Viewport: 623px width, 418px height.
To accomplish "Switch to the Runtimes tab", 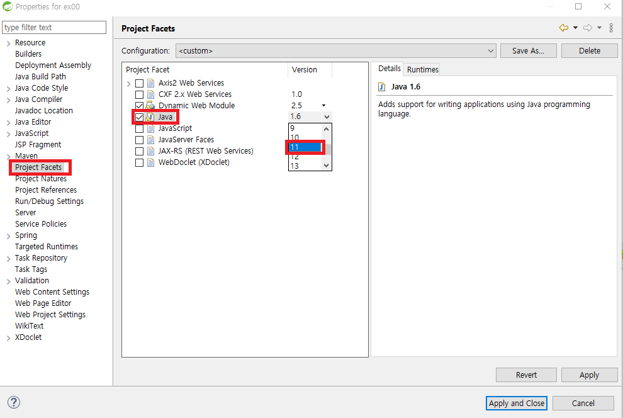I will coord(422,69).
